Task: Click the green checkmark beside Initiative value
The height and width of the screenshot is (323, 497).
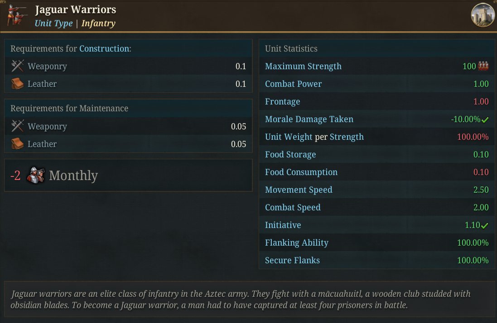Action: 485,226
